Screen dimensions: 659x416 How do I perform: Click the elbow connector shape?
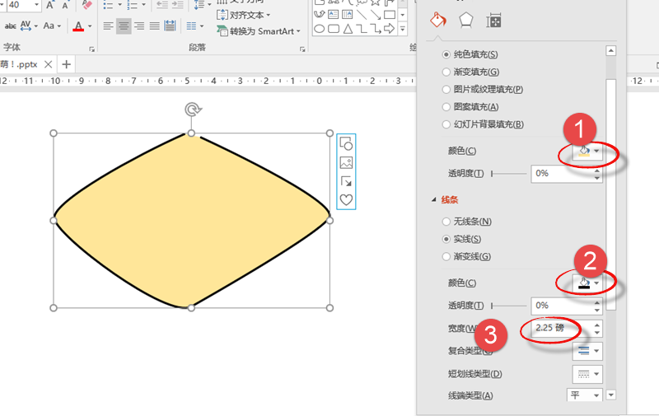click(x=362, y=29)
